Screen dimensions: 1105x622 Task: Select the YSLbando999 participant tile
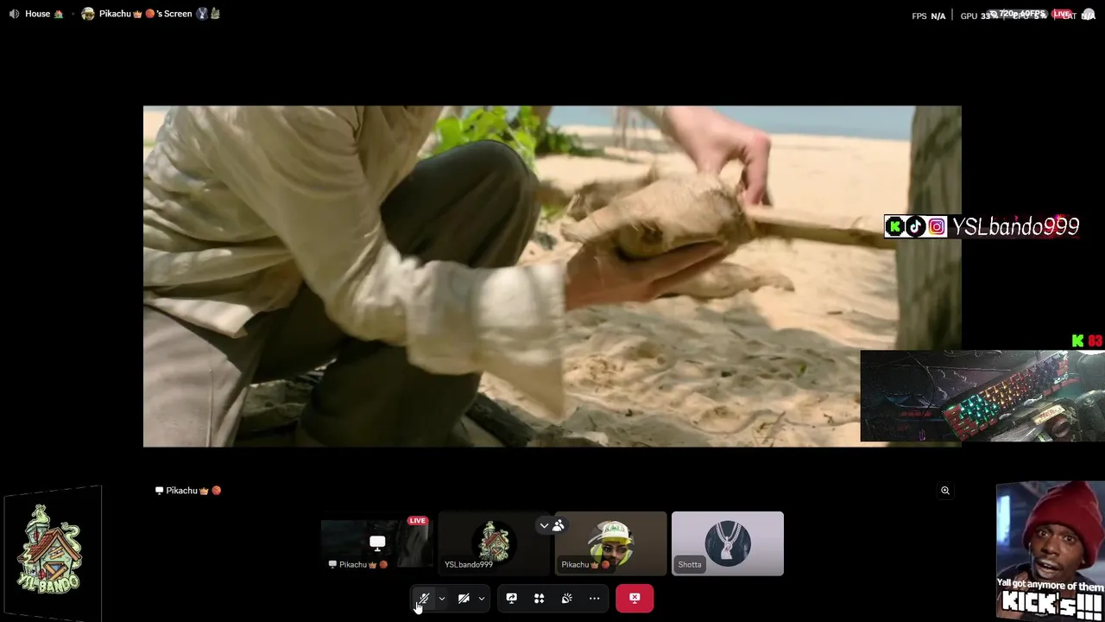pyautogui.click(x=494, y=543)
